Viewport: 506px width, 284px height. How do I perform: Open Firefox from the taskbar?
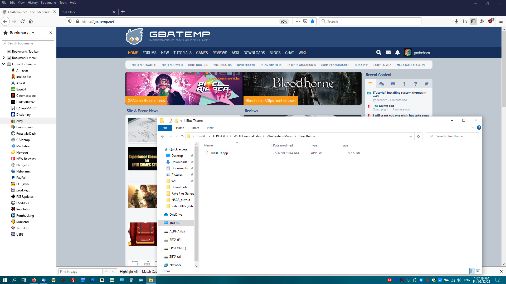coord(34,280)
